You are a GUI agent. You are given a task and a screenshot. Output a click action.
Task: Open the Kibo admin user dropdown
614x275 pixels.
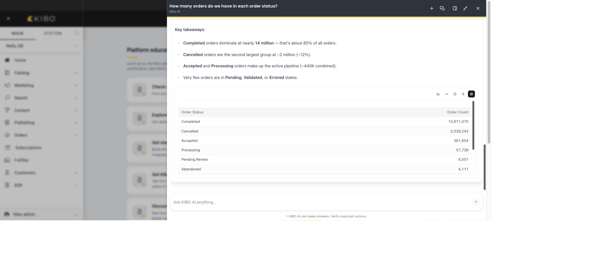41,214
